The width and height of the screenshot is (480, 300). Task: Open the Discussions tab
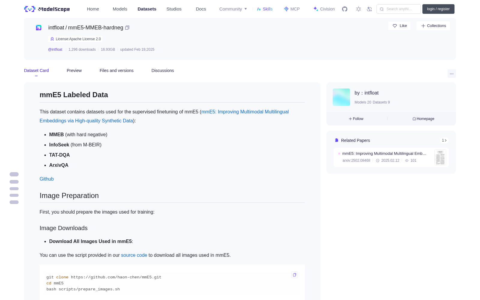click(x=163, y=70)
